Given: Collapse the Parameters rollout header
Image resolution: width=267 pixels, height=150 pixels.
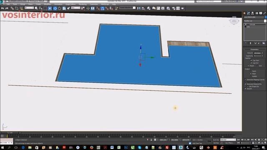Looking at the screenshot, I should [x=254, y=49].
